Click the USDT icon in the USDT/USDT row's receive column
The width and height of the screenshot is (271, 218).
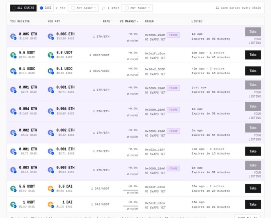click(x=13, y=55)
